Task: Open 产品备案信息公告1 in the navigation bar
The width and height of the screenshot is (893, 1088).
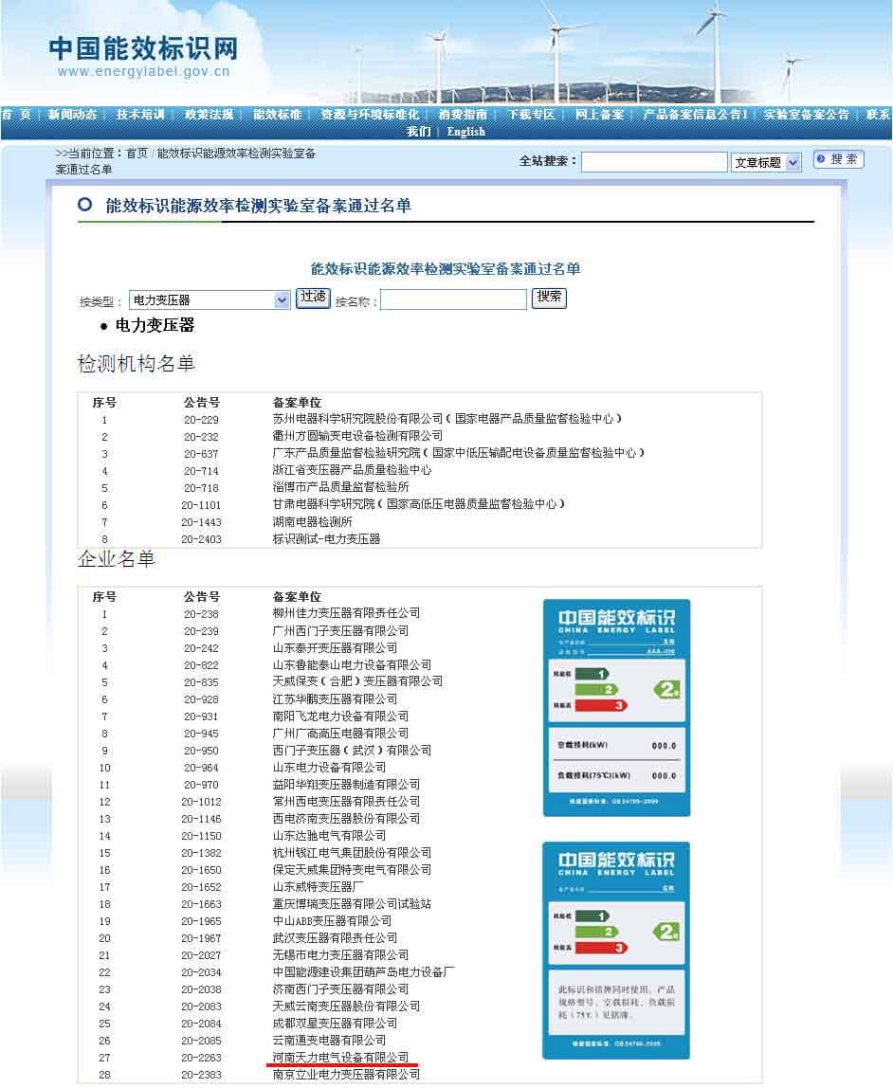Action: (x=695, y=115)
